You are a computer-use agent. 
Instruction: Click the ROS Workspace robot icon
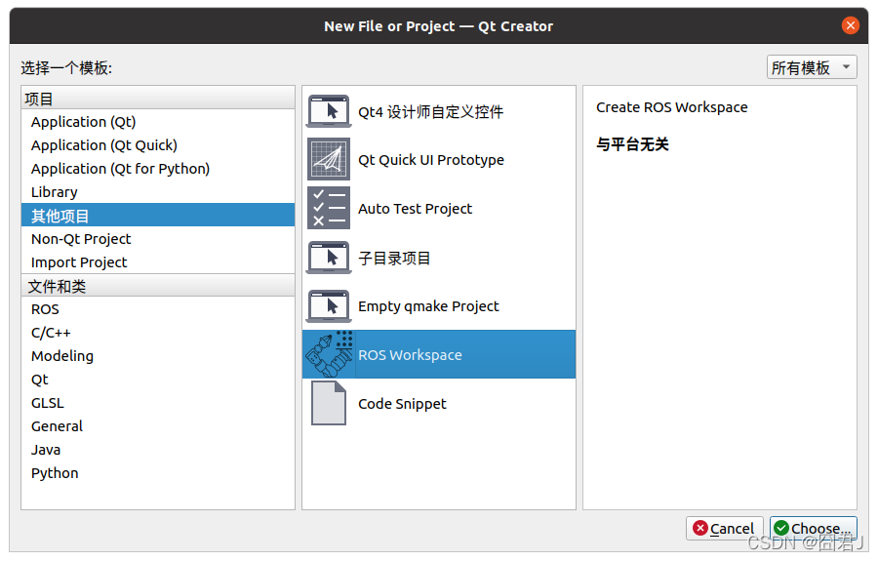[x=329, y=355]
